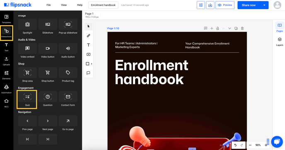Zoom in with the plus button
The width and height of the screenshot is (285, 150).
266,145
